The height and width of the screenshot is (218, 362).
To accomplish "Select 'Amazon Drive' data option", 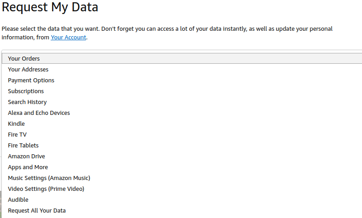I will (26, 156).
